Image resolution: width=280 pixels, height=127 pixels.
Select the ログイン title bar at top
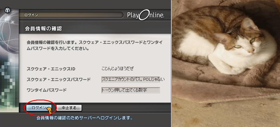[71, 15]
